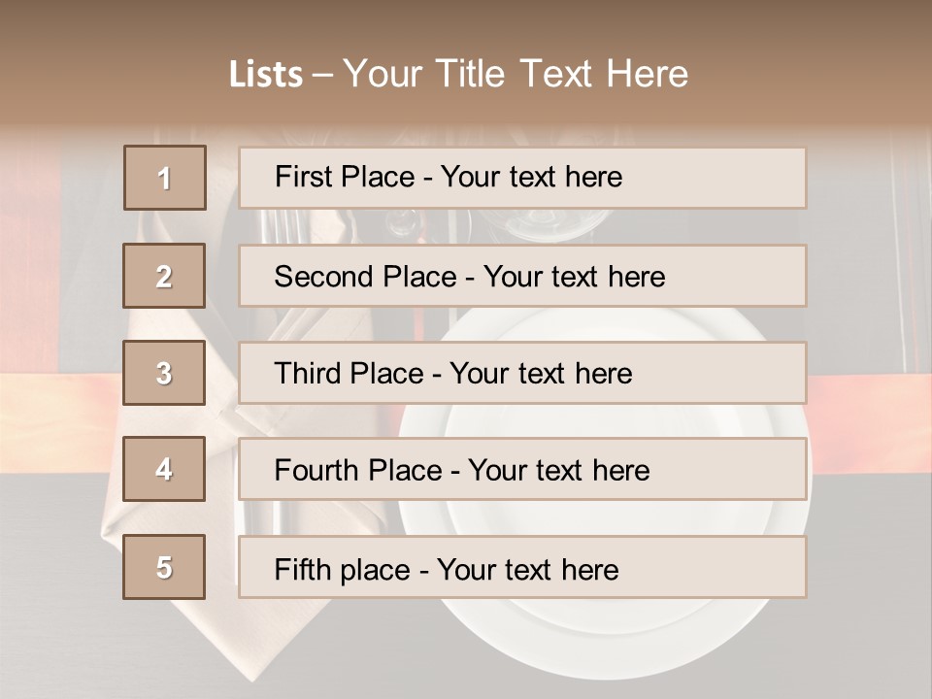Screen dimensions: 932x699
Task: Click the Your Title Text Here heading
Action: (515, 75)
